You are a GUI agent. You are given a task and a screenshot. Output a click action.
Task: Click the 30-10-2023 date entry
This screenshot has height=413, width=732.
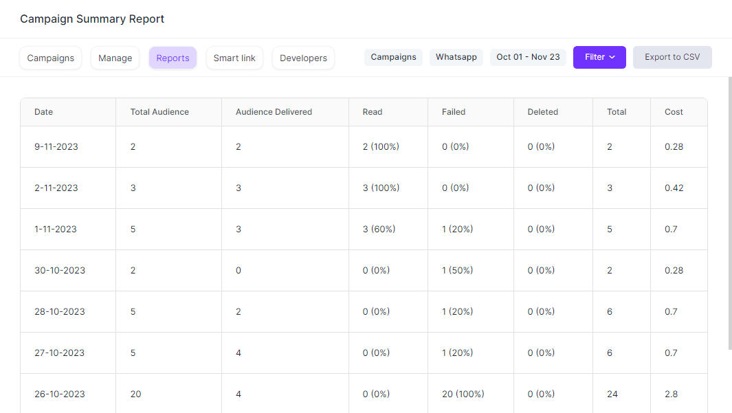point(59,270)
